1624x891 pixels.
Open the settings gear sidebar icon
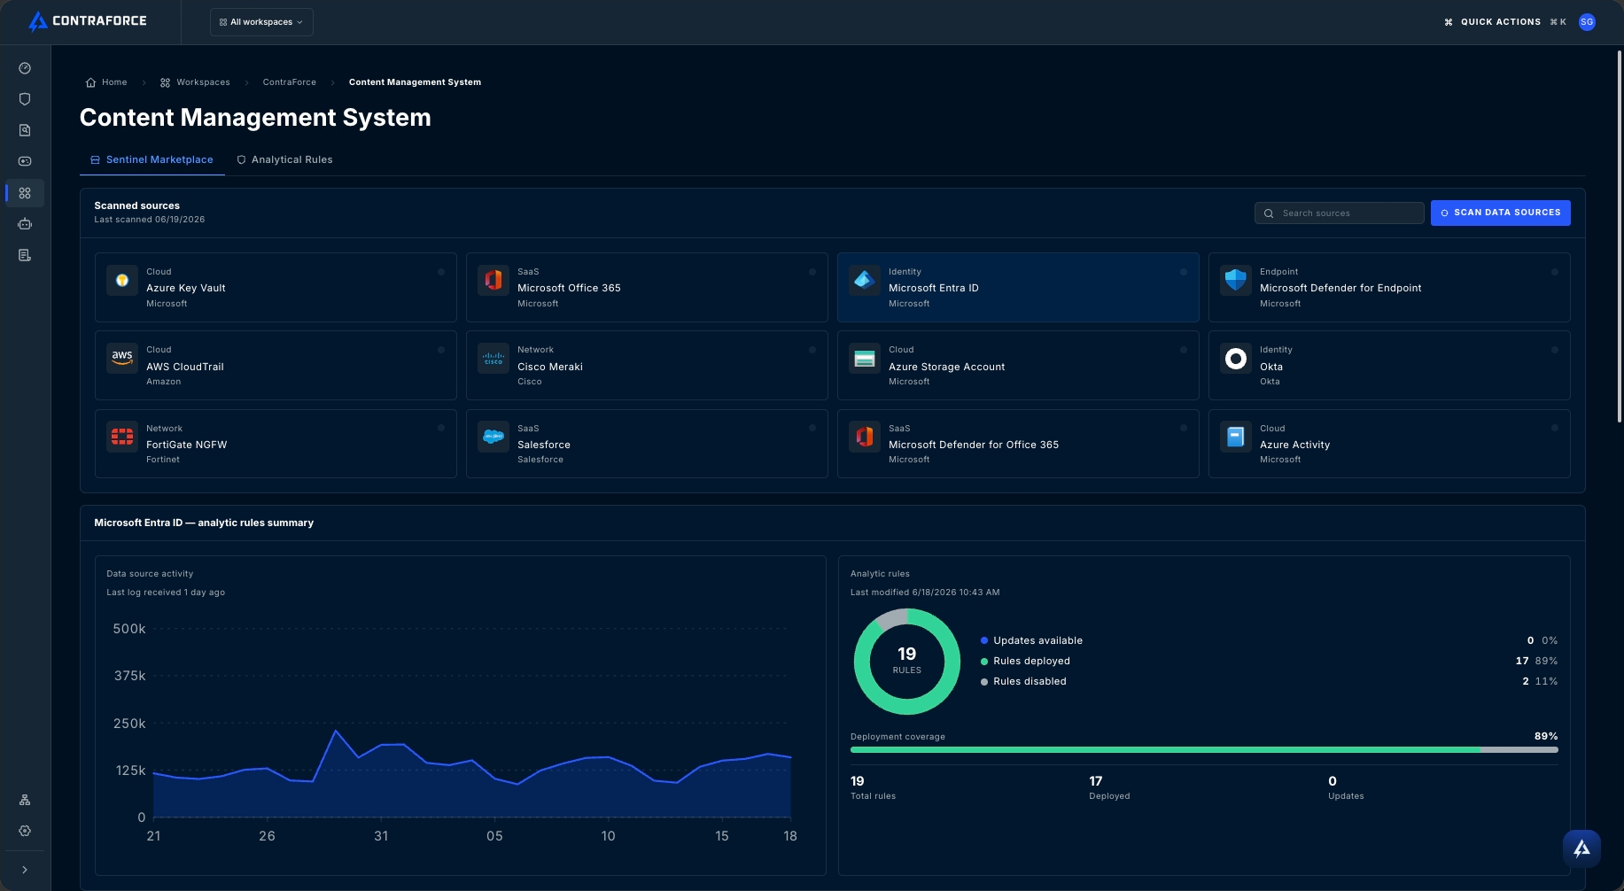point(25,831)
